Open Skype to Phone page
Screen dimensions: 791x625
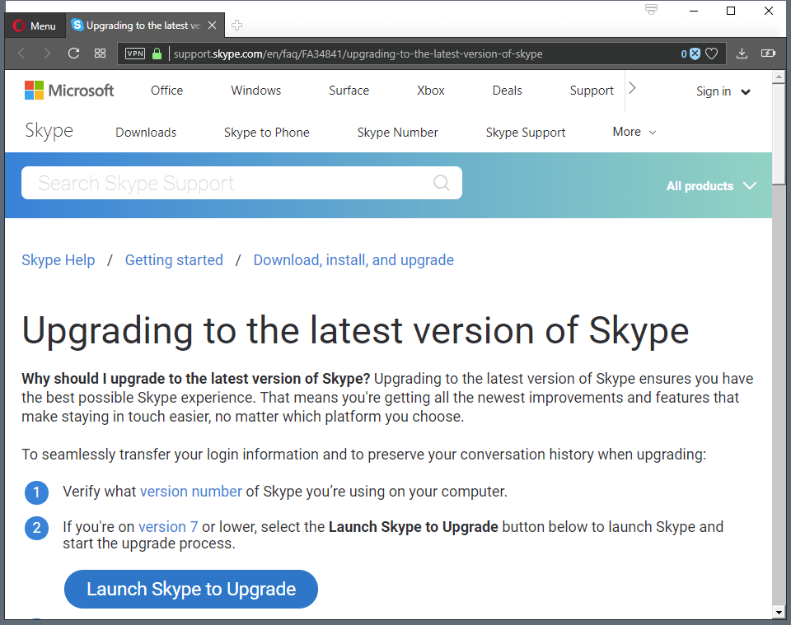(x=267, y=133)
